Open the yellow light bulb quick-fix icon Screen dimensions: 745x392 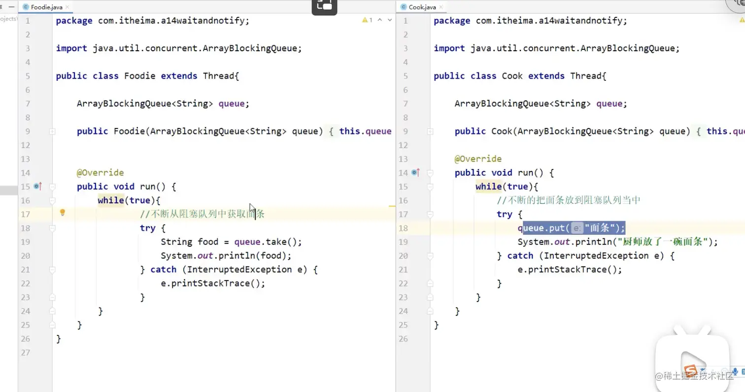pos(63,213)
